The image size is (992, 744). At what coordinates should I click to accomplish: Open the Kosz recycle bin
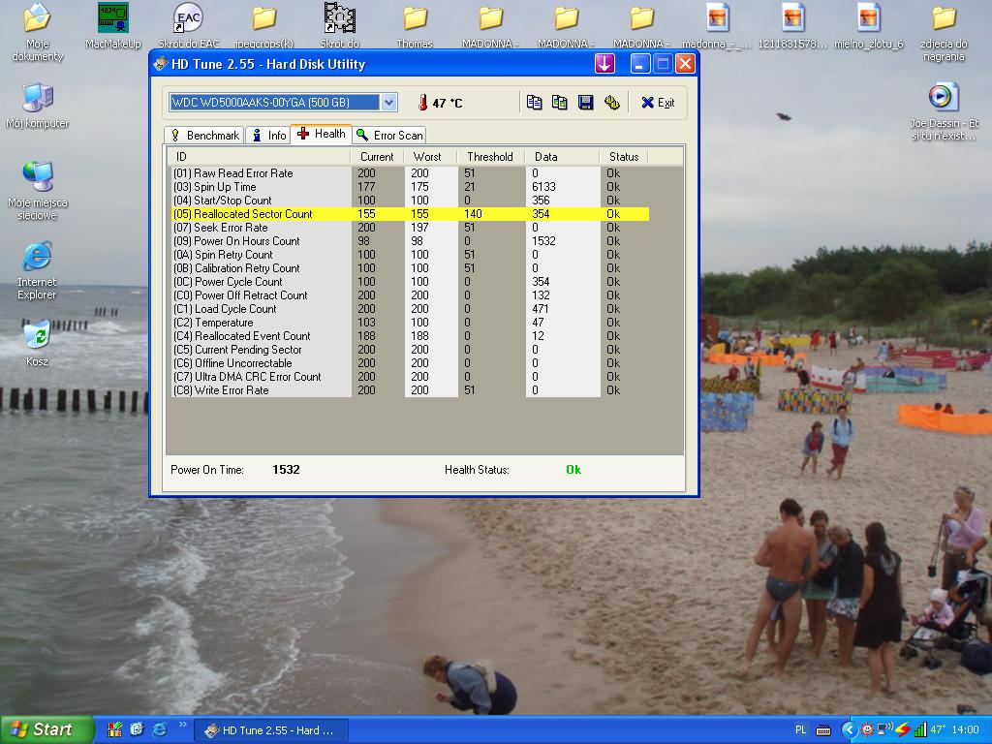[38, 344]
